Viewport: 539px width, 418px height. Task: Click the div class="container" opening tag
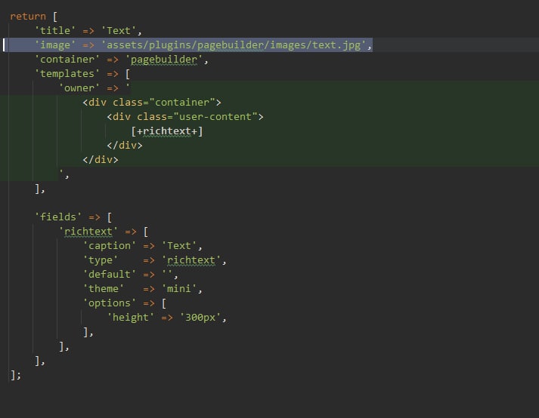point(152,103)
